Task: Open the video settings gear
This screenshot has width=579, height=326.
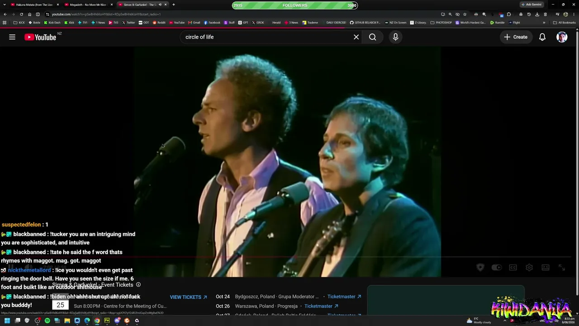Action: (529, 268)
